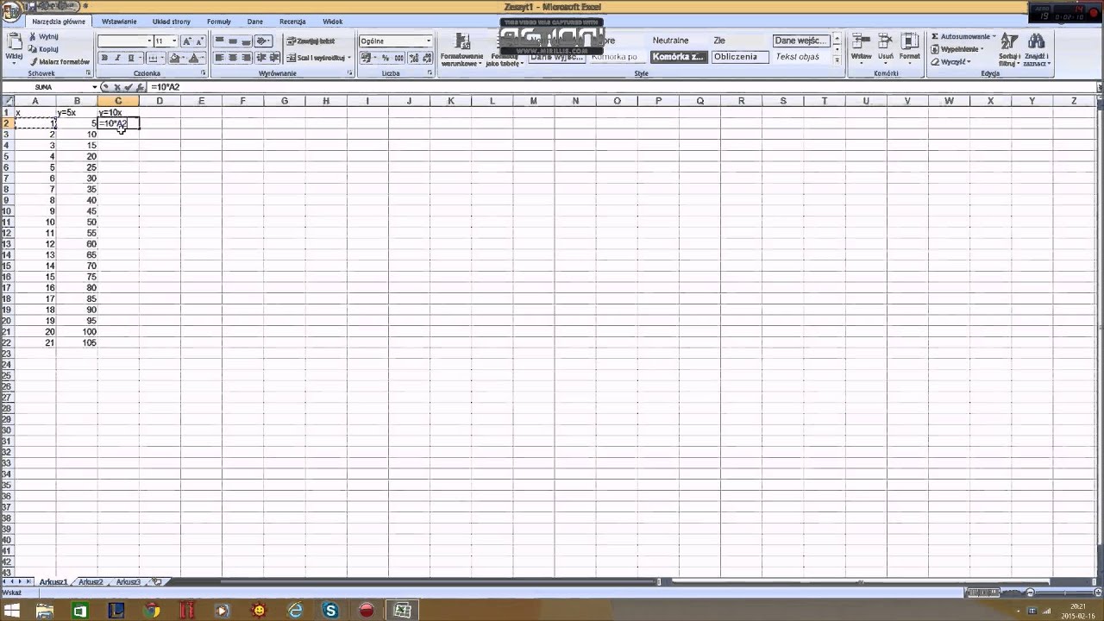
Task: Increase decimal places
Action: 414,58
